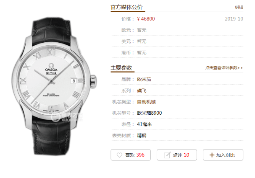Click the 2019-10 price date
255x178 pixels.
point(234,19)
